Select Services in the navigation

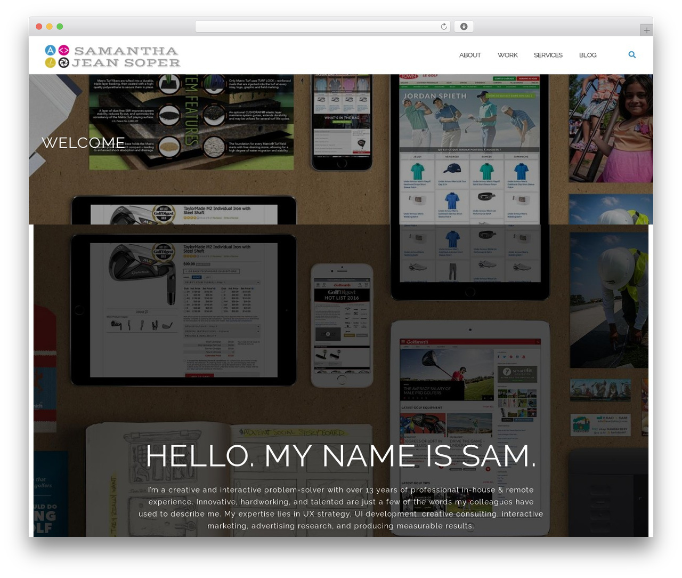548,55
